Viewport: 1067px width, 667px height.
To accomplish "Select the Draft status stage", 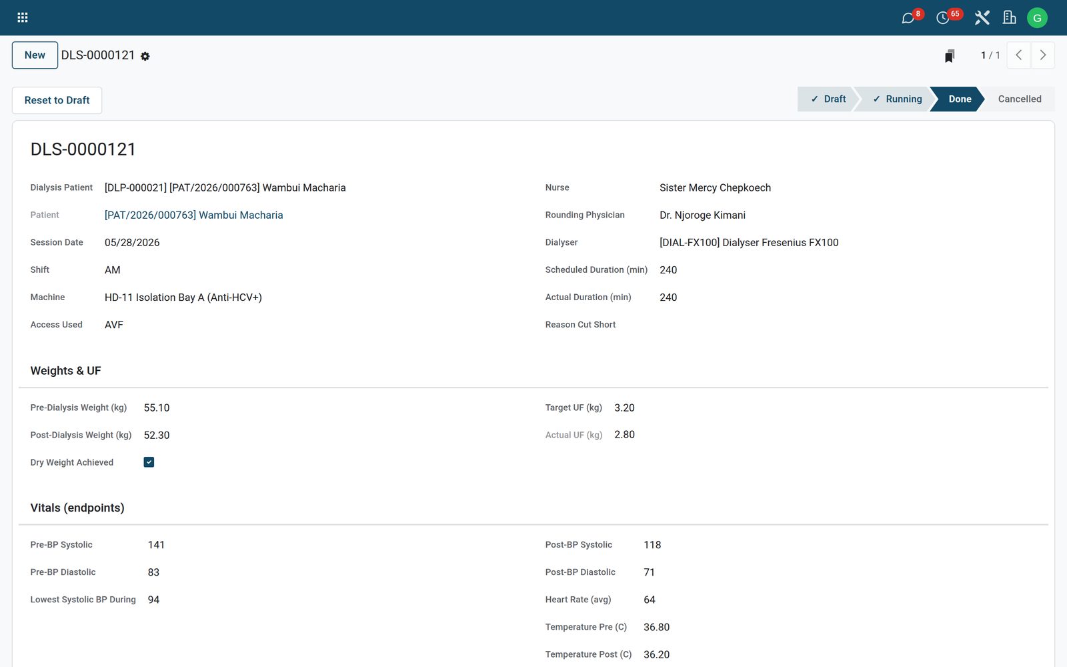I will (x=827, y=99).
